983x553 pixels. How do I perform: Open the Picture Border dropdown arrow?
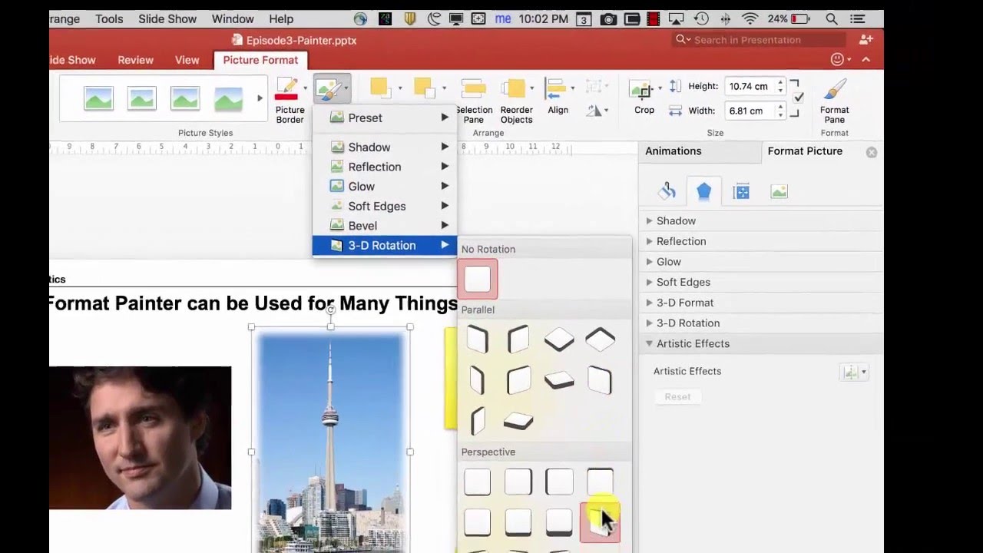pyautogui.click(x=305, y=89)
